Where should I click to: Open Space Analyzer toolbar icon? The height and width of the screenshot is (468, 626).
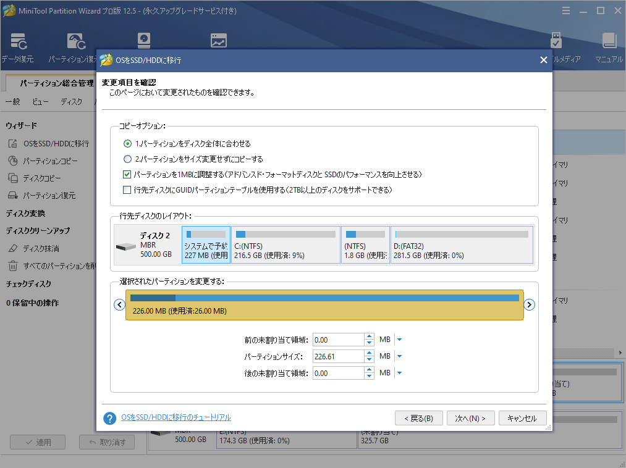pyautogui.click(x=218, y=40)
